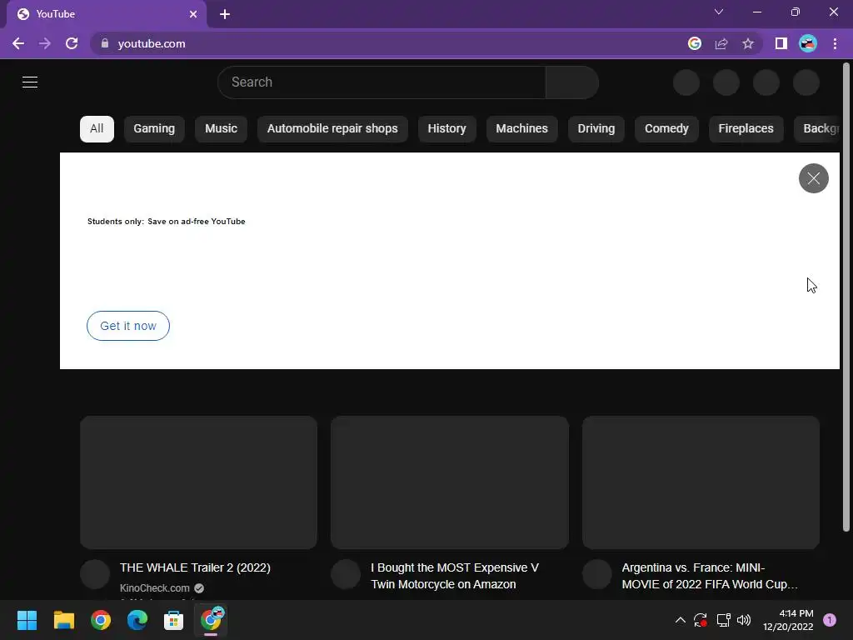Show hidden system tray icons
853x640 pixels.
[680, 620]
